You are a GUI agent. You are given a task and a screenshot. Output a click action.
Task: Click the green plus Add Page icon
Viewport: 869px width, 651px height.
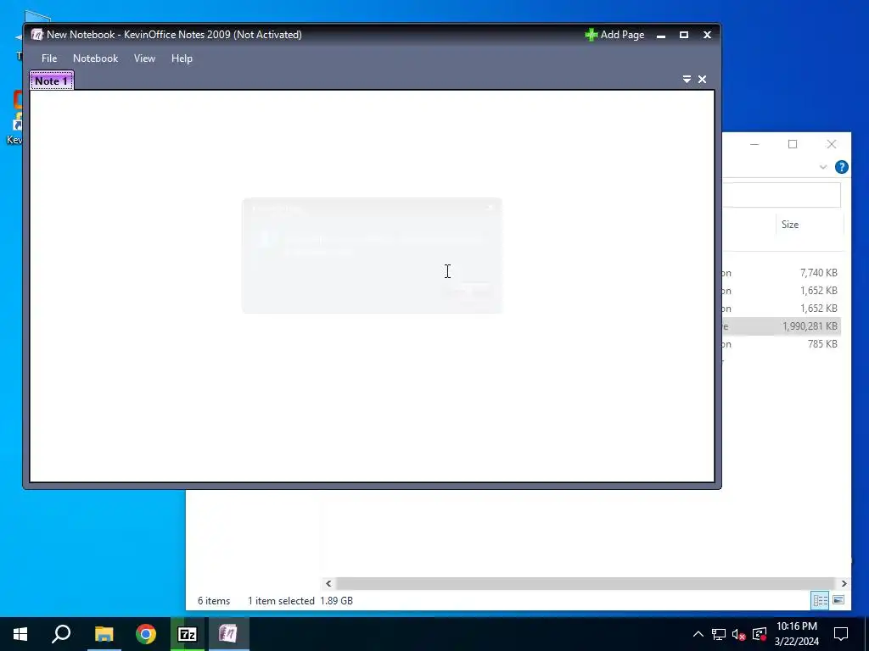point(591,34)
